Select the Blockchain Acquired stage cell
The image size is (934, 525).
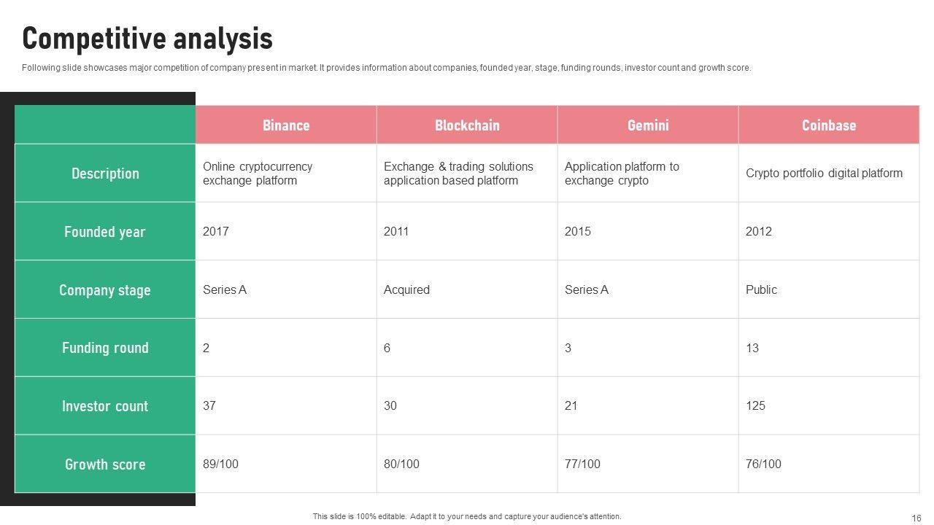pos(406,289)
